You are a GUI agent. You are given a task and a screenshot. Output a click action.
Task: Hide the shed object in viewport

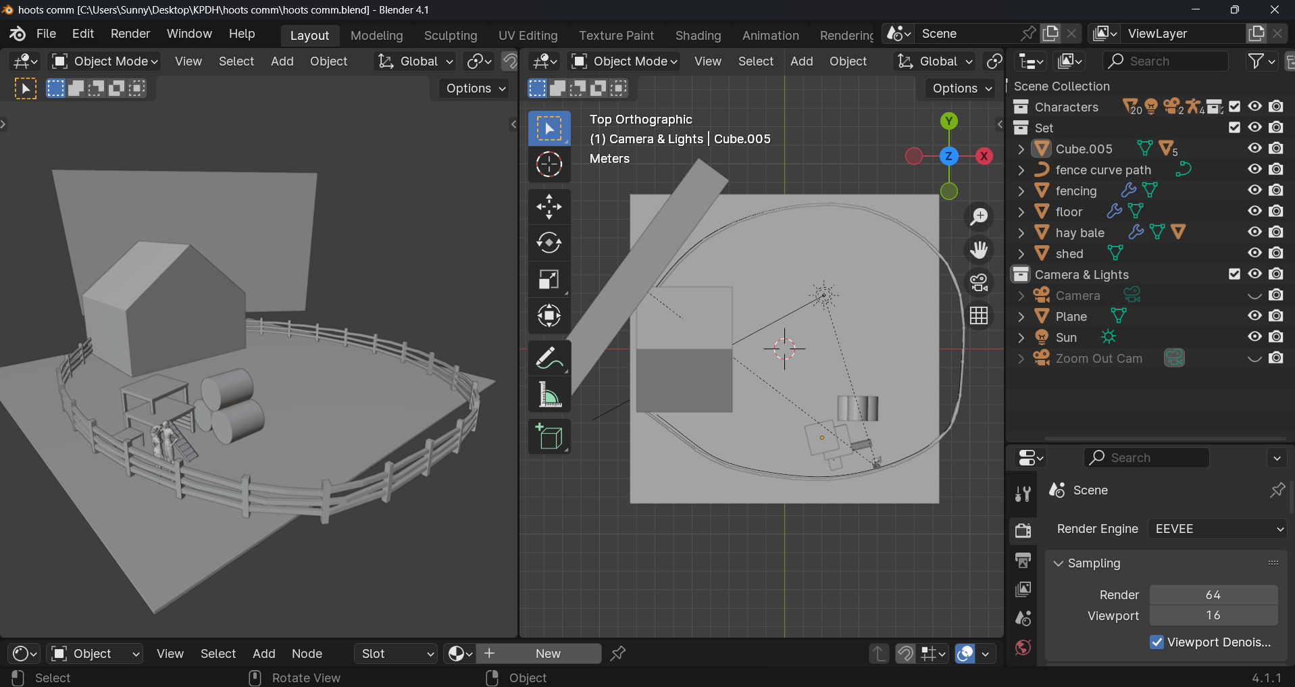click(1254, 253)
